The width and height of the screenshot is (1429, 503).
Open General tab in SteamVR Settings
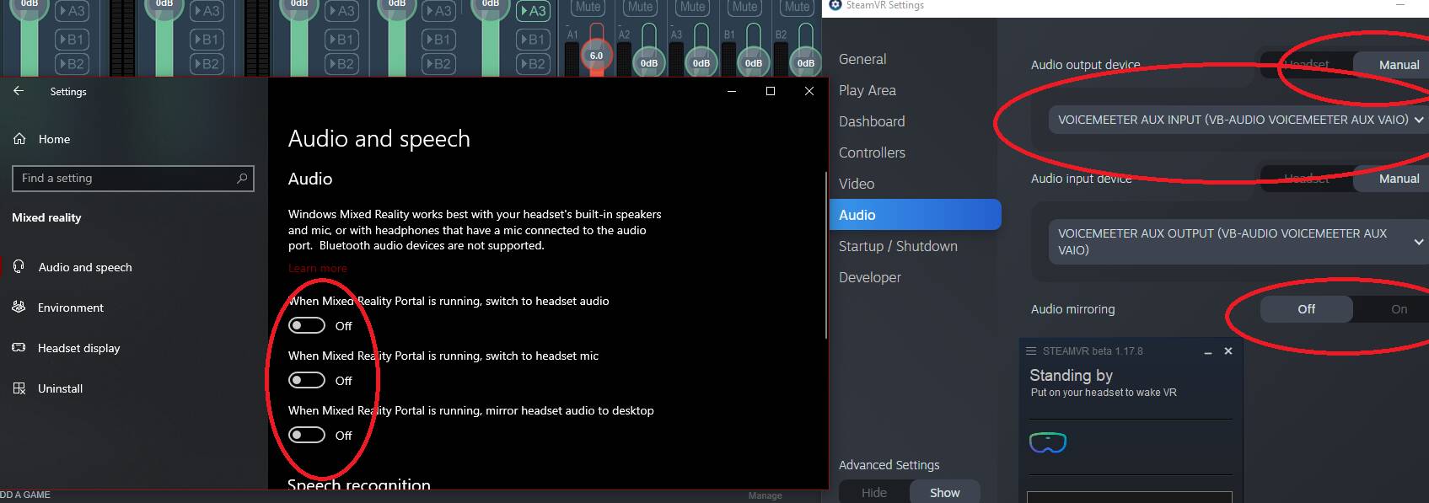pyautogui.click(x=862, y=59)
